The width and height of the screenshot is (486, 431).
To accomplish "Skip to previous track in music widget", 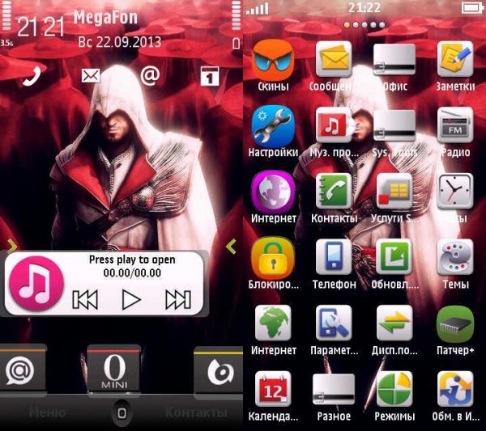I will [x=85, y=299].
